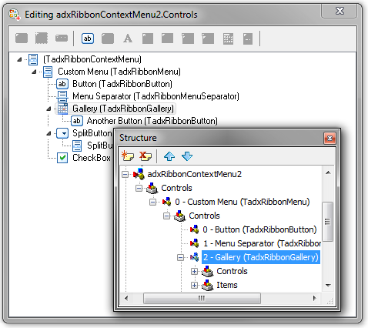Click Delete Item icon in Structure toolbar
368x328 pixels.
pos(146,156)
